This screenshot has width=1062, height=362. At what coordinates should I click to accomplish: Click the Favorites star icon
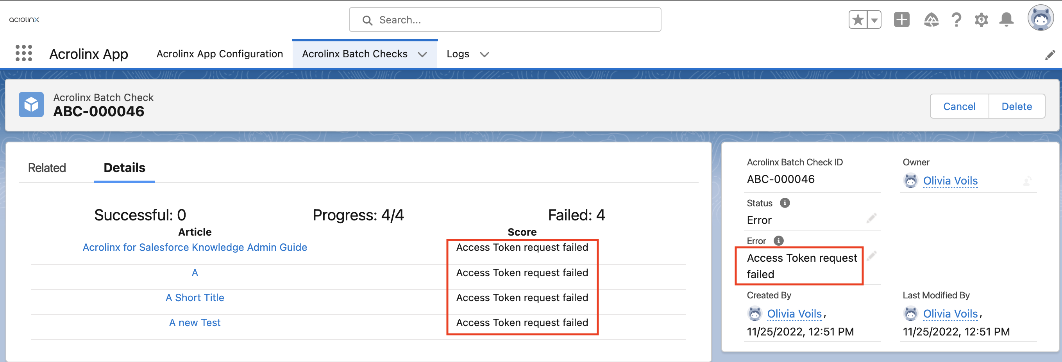coord(858,20)
